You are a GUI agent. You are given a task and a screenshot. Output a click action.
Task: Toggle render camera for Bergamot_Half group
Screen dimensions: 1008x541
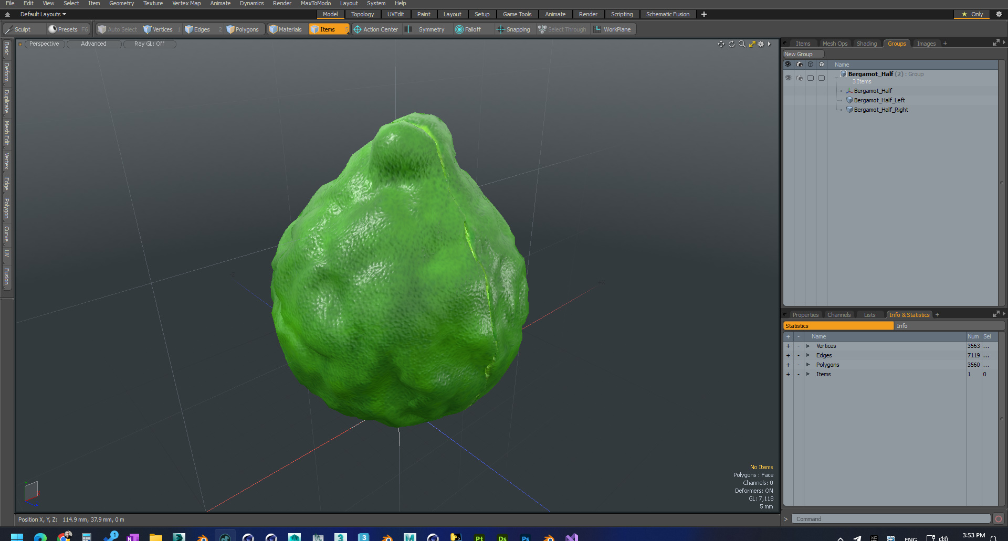[800, 78]
